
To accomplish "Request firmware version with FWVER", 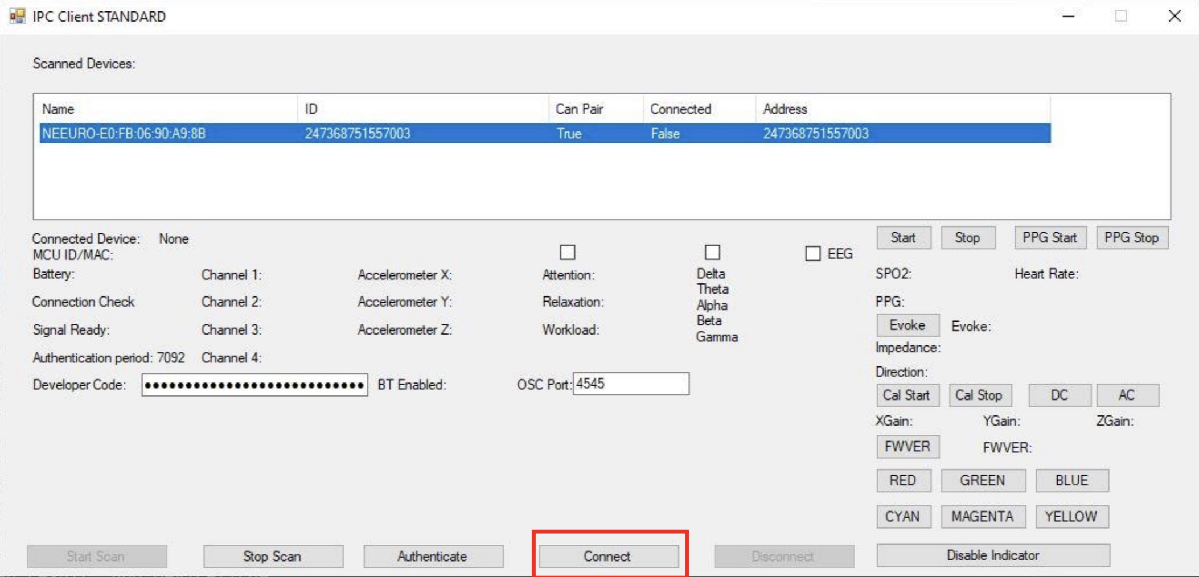I will pos(908,447).
